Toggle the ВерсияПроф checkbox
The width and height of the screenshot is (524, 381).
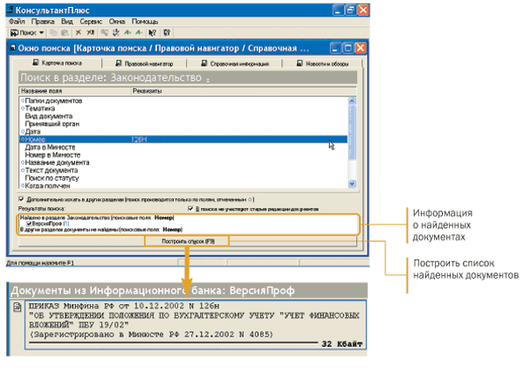pos(30,224)
